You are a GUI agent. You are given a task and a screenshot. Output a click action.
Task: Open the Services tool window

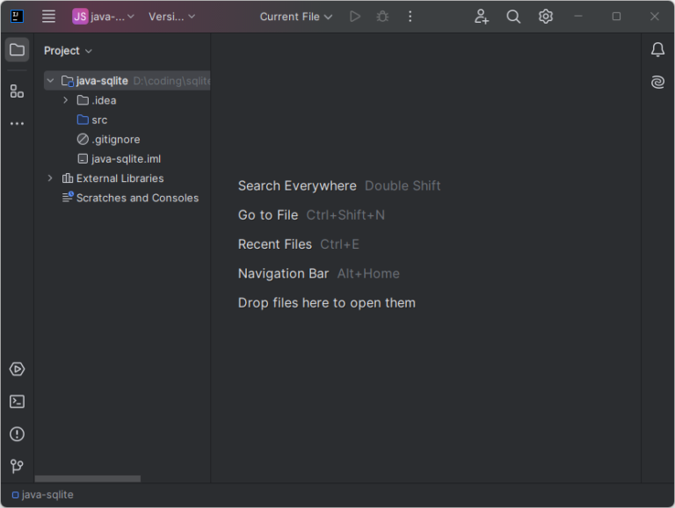(x=17, y=369)
